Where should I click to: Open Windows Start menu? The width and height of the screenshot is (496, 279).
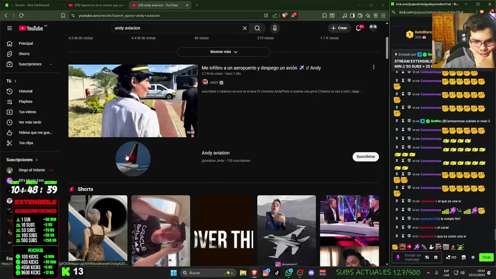pyautogui.click(x=174, y=273)
